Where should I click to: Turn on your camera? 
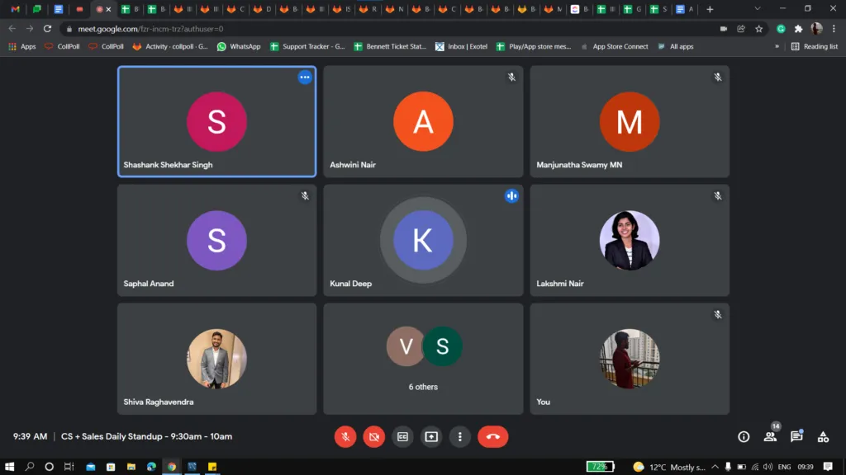point(373,437)
